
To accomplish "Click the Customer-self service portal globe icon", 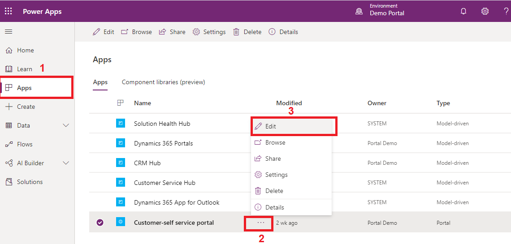I will 121,222.
